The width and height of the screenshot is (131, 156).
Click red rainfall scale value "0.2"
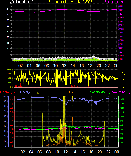coord(12,138)
